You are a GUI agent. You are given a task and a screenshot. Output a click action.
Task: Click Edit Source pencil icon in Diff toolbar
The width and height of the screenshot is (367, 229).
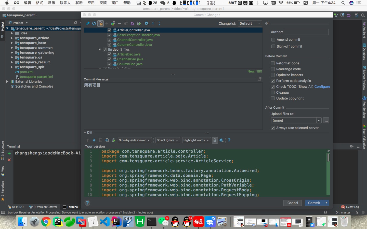(x=113, y=140)
